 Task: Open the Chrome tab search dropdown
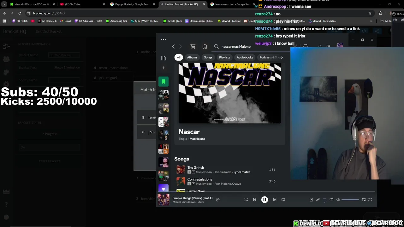coord(4,4)
